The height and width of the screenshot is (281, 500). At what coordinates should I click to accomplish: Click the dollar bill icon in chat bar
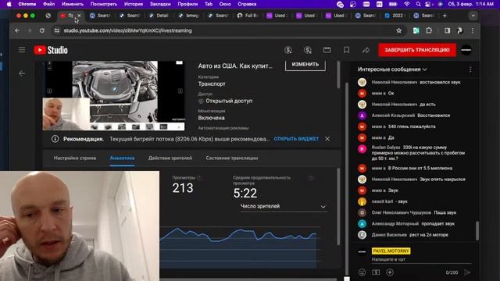tap(376, 272)
